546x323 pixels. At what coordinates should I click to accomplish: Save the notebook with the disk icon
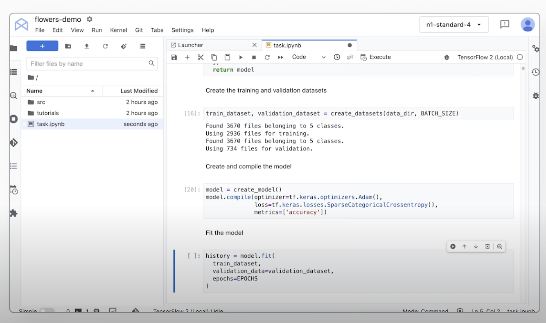point(174,57)
